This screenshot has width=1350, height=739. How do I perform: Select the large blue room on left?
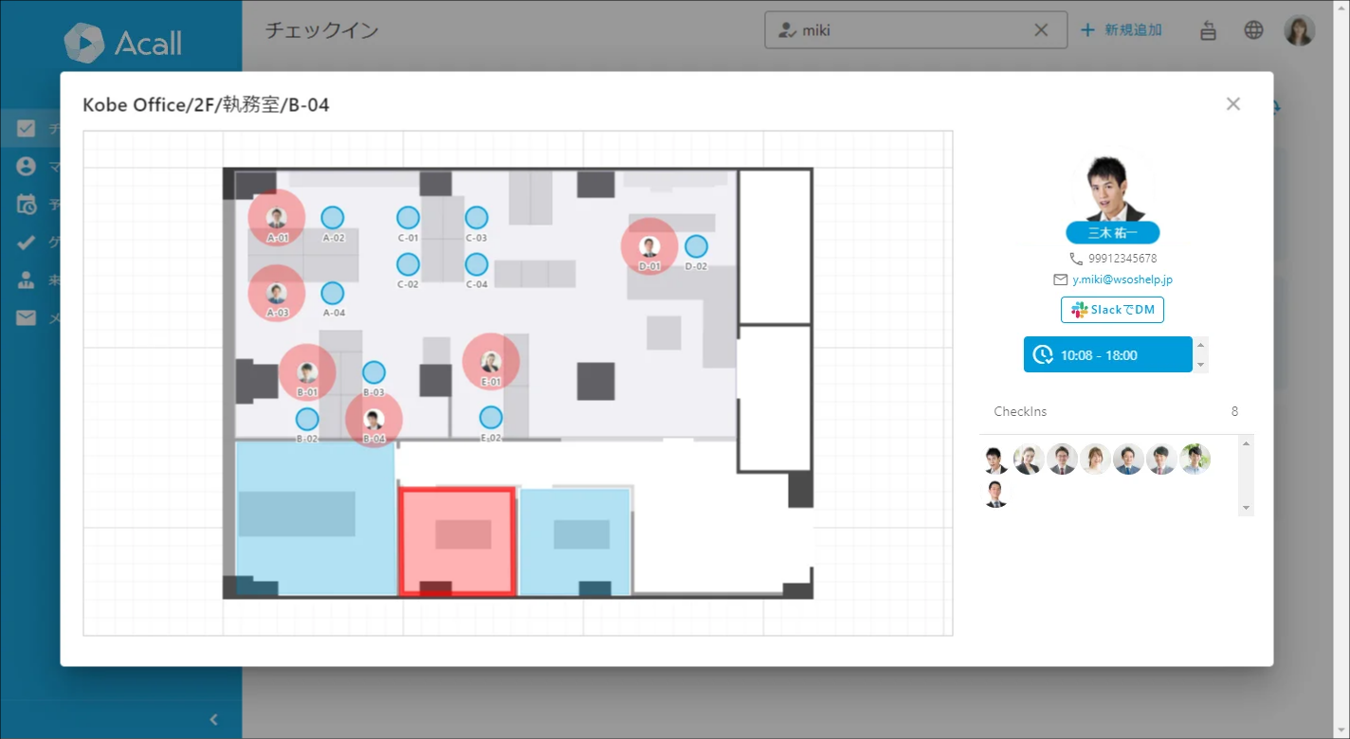(315, 517)
